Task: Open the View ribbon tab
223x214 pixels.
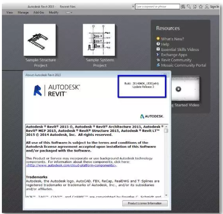Action: [9, 12]
